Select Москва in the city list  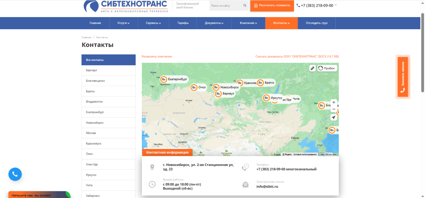[x=108, y=133]
